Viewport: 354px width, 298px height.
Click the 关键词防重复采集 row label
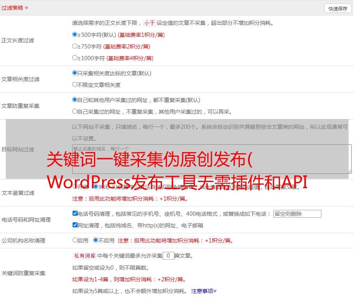23,274
